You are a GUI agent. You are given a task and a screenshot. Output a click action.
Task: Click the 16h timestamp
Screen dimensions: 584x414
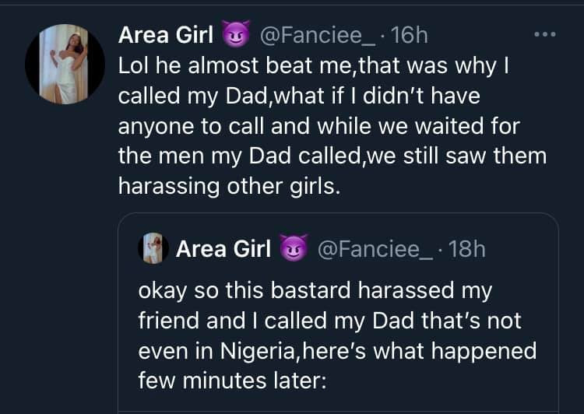pos(410,35)
